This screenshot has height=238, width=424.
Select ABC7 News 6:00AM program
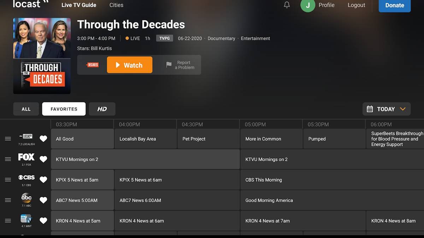177,200
